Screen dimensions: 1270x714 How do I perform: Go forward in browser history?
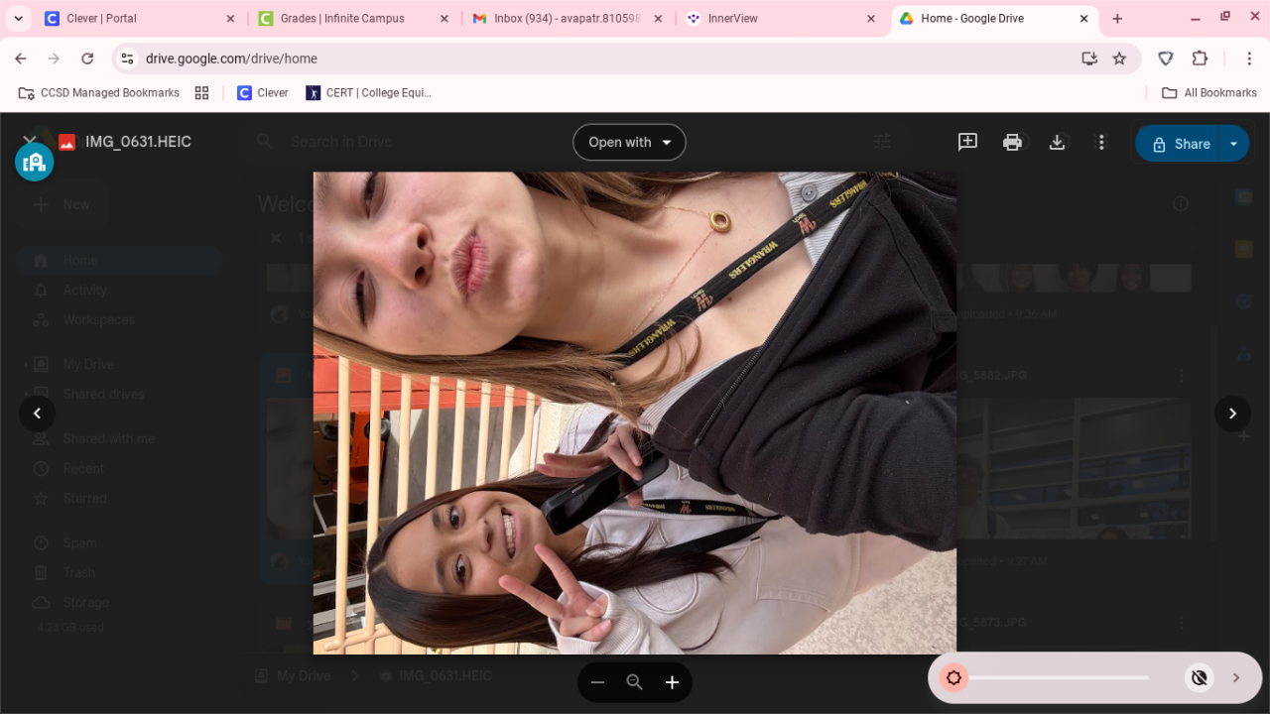pyautogui.click(x=55, y=59)
